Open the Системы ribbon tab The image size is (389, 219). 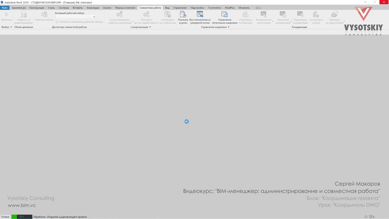click(64, 8)
